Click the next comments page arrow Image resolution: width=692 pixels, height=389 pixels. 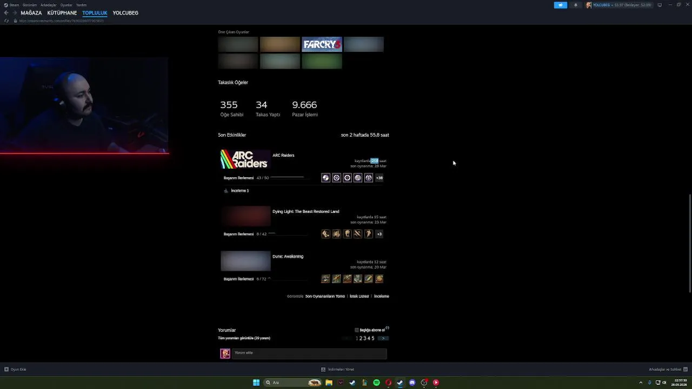pyautogui.click(x=383, y=338)
